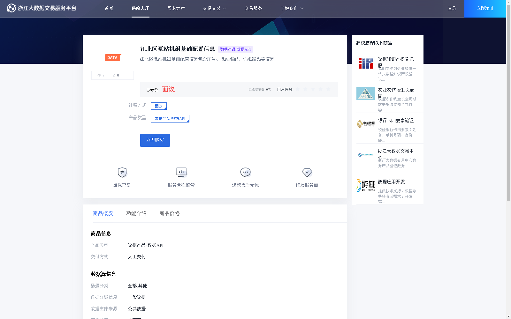The height and width of the screenshot is (319, 511).
Task: Click the star favorite icon showing 0
Action: (x=114, y=75)
